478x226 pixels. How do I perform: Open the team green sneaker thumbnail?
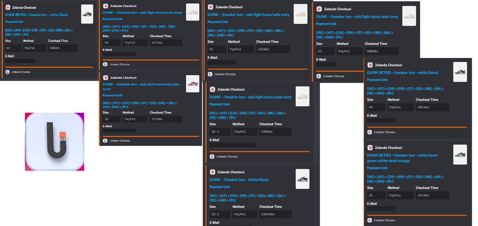coord(460,155)
